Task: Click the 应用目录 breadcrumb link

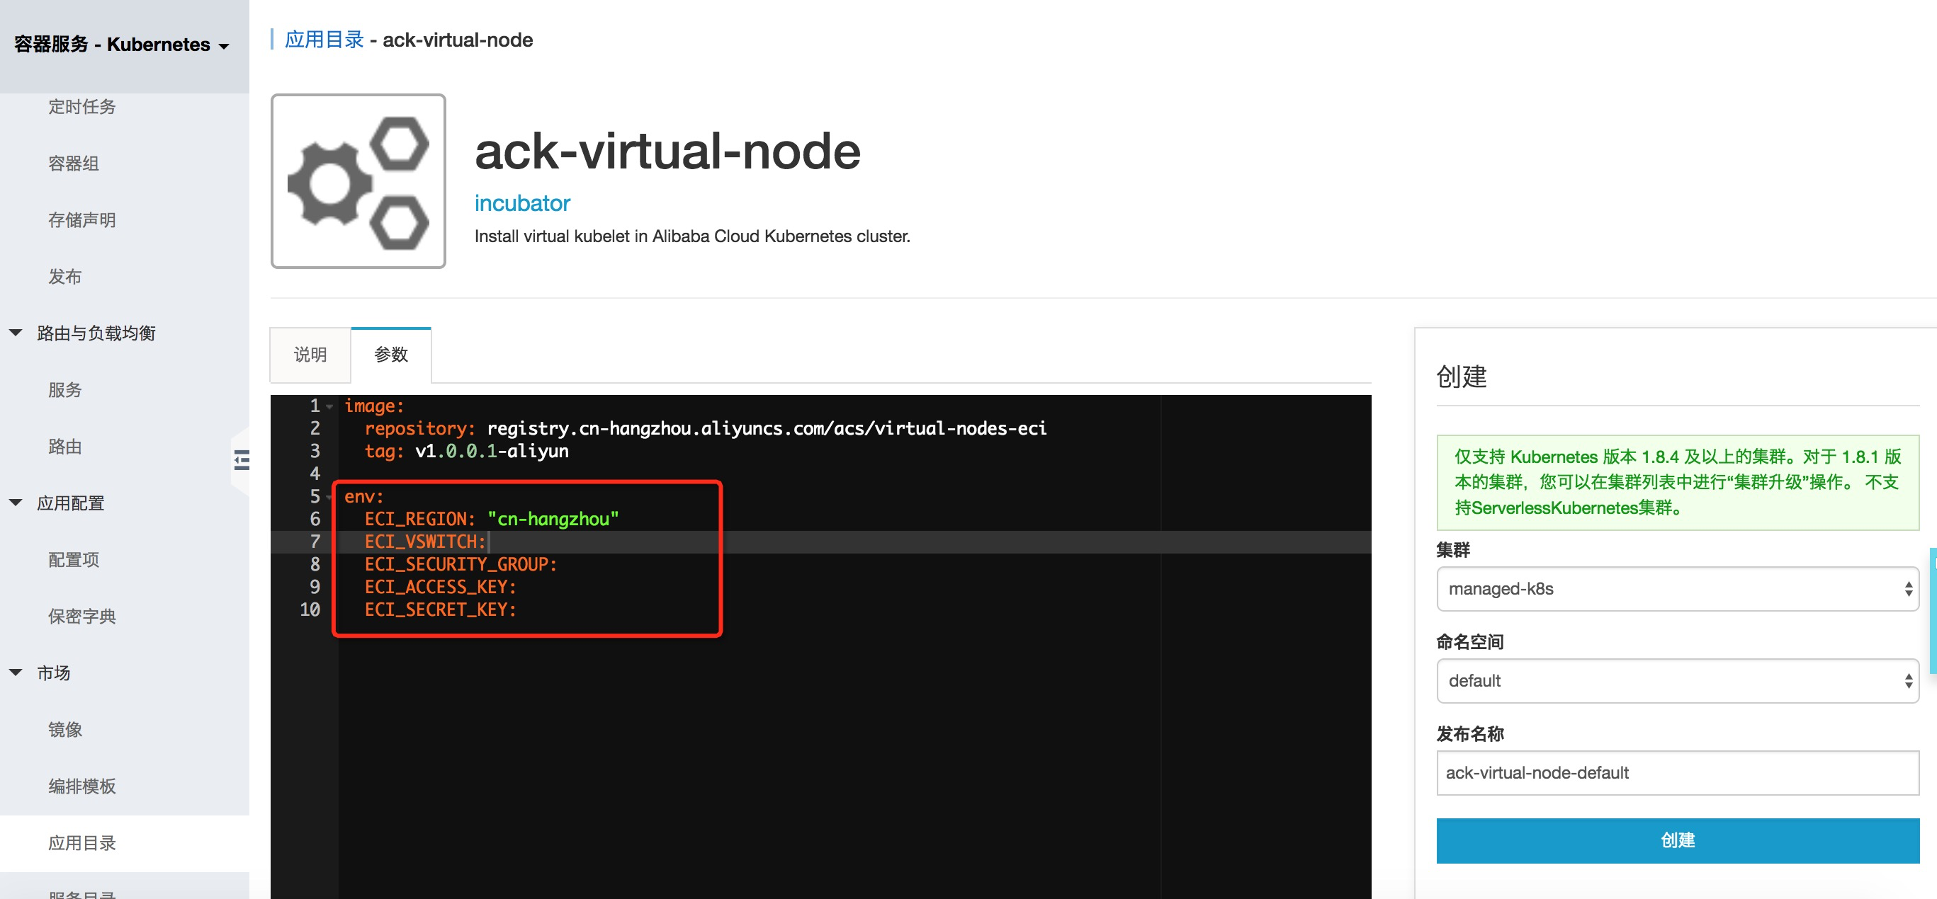Action: (x=324, y=40)
